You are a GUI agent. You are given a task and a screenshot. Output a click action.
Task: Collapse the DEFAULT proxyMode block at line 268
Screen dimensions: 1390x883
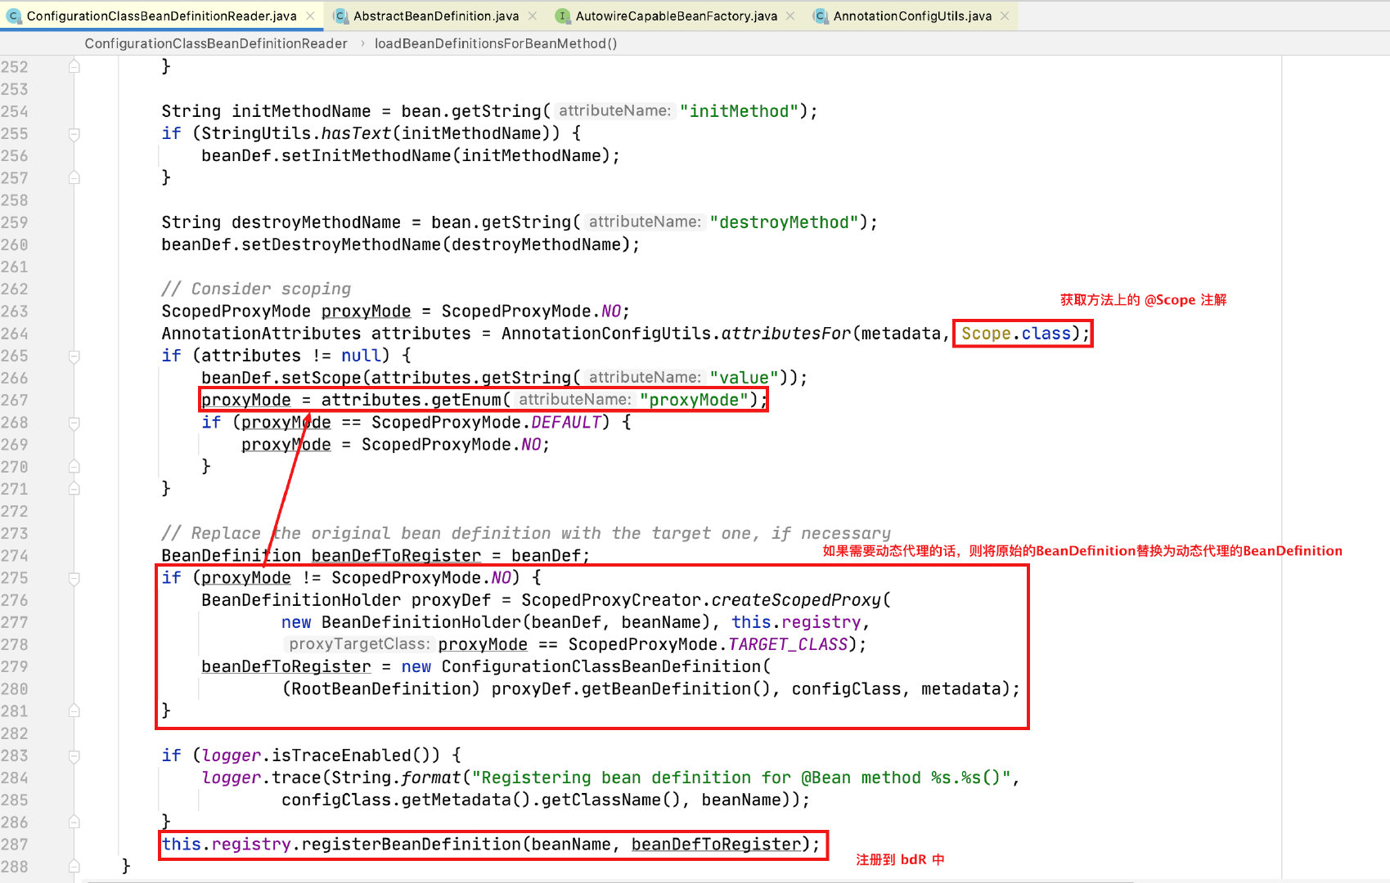(74, 423)
